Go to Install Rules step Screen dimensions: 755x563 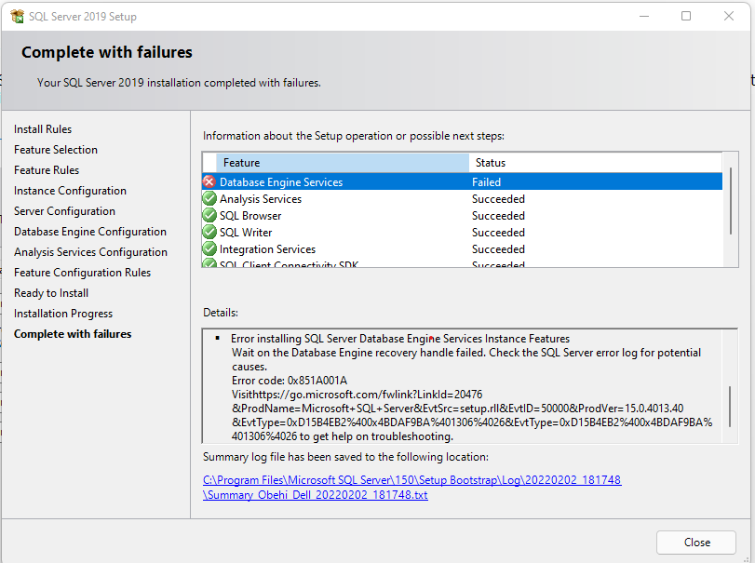click(43, 129)
